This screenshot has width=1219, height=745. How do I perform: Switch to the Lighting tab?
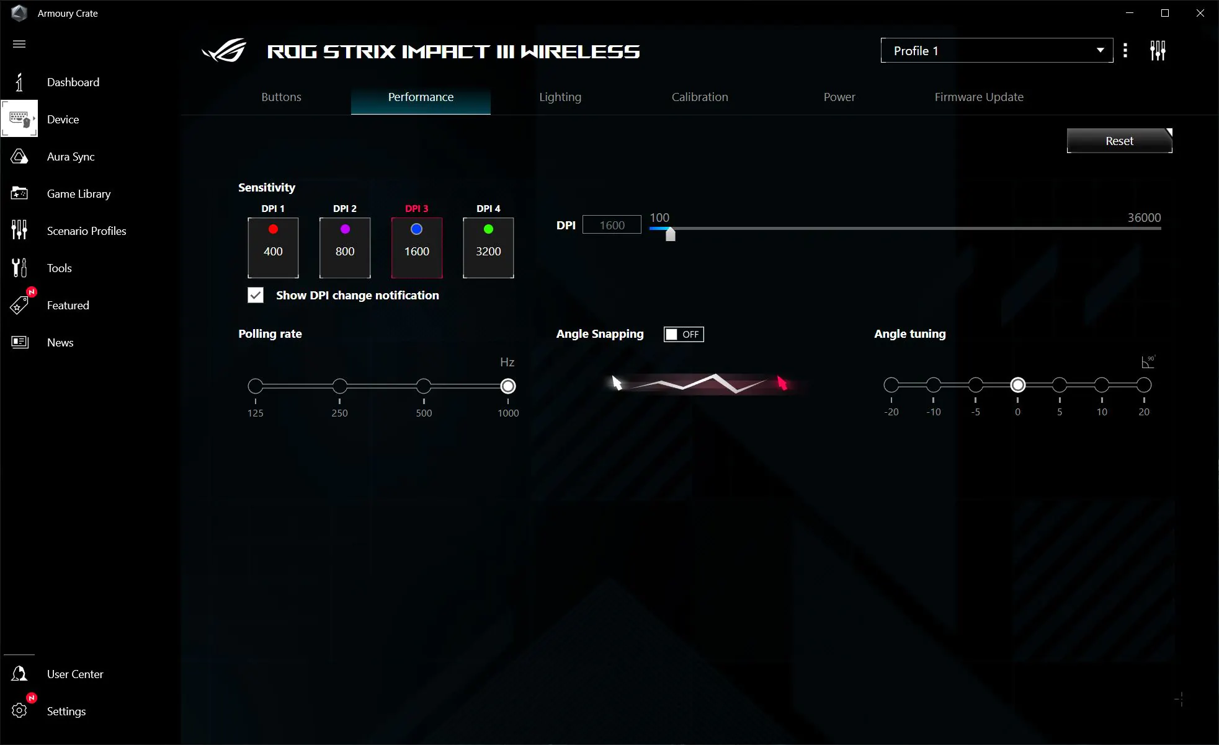tap(560, 97)
